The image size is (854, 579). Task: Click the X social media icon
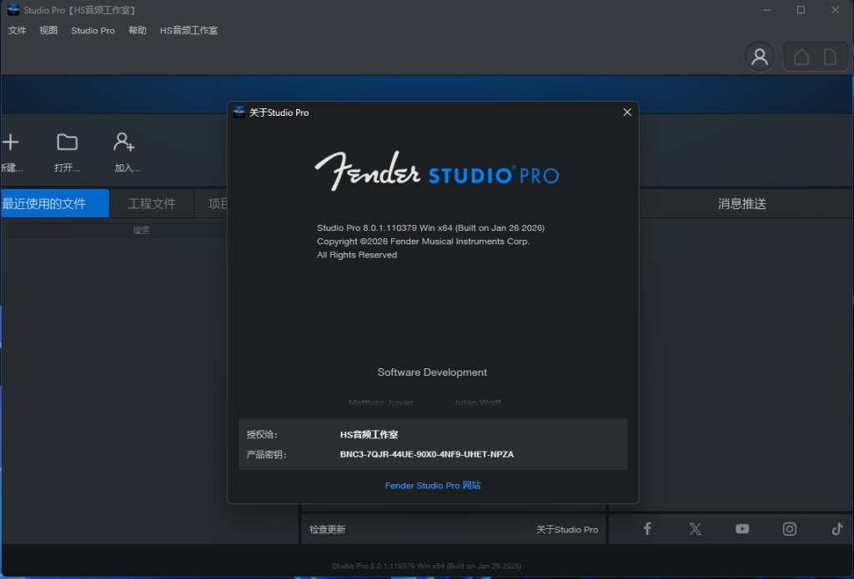(694, 528)
